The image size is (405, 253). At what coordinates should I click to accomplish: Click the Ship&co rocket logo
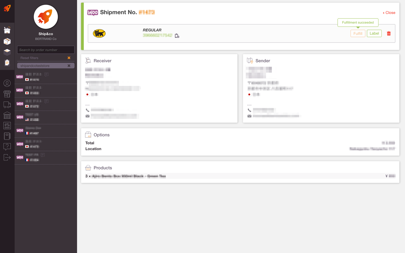click(x=46, y=17)
